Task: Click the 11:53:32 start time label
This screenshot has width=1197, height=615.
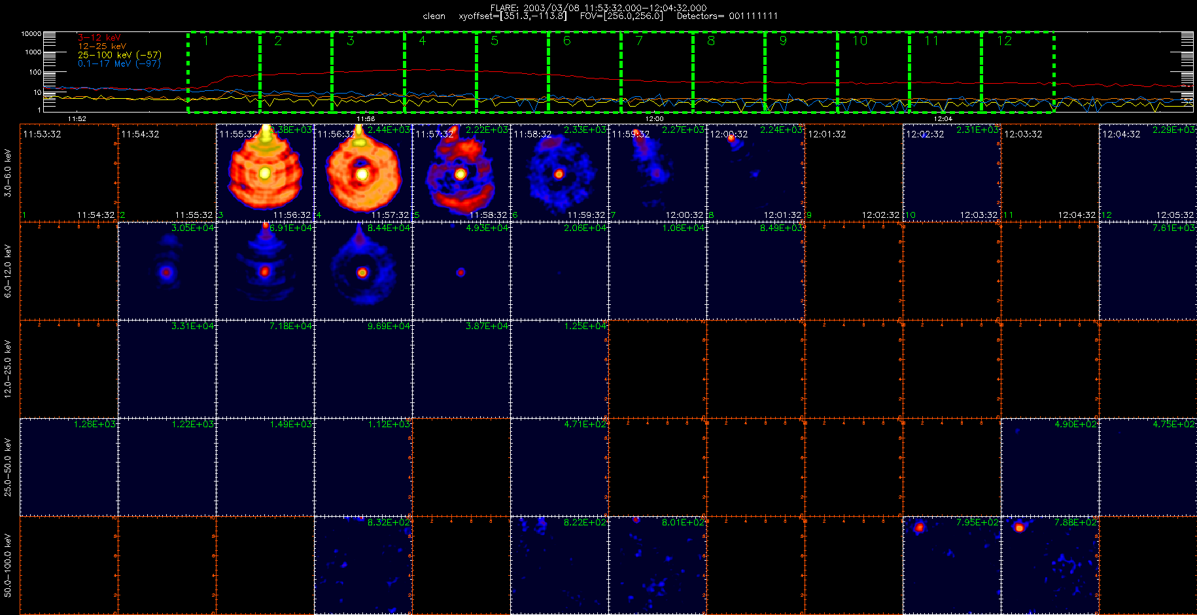Action: point(42,134)
